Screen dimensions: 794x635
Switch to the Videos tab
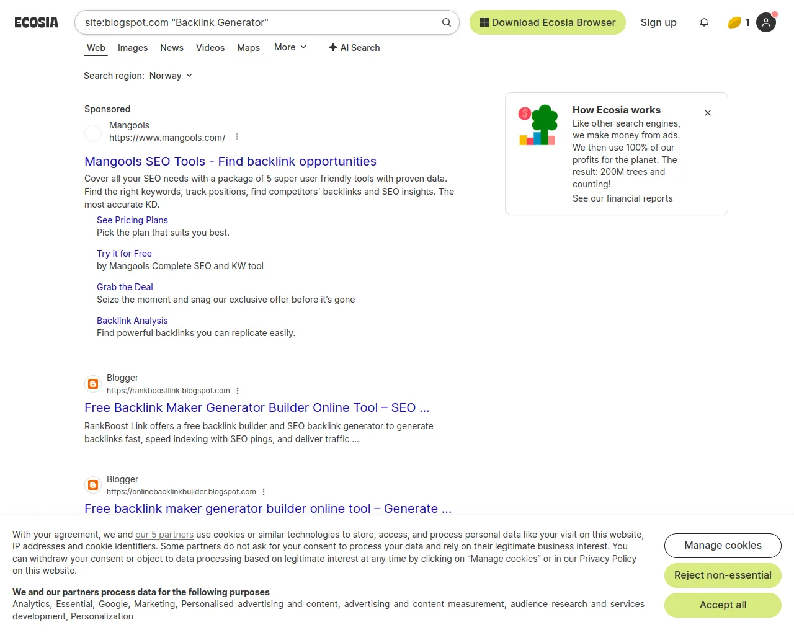210,48
